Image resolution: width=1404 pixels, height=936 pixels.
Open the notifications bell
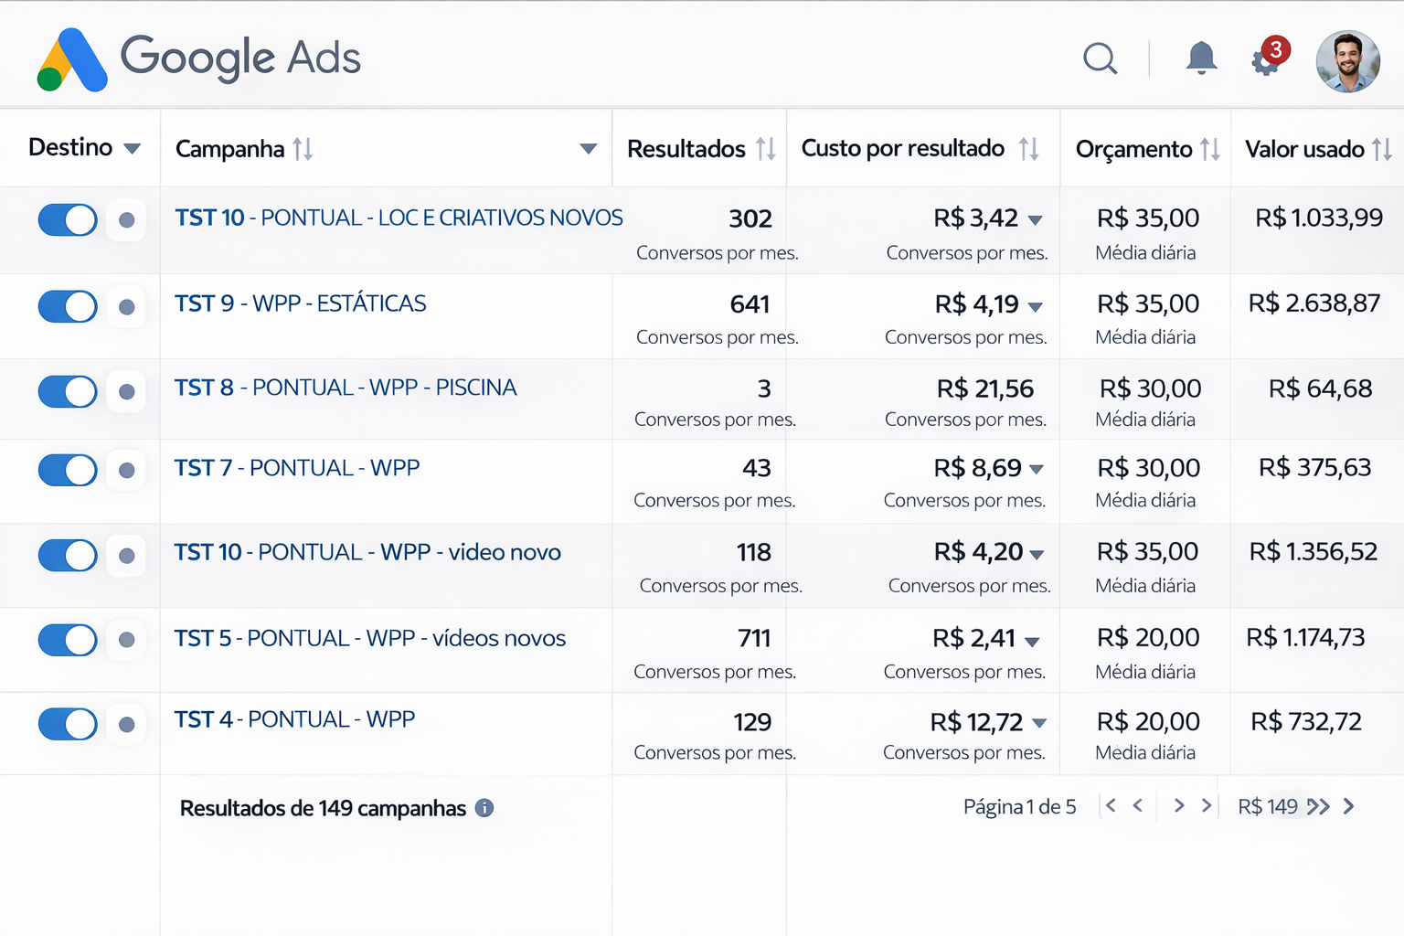click(1201, 58)
